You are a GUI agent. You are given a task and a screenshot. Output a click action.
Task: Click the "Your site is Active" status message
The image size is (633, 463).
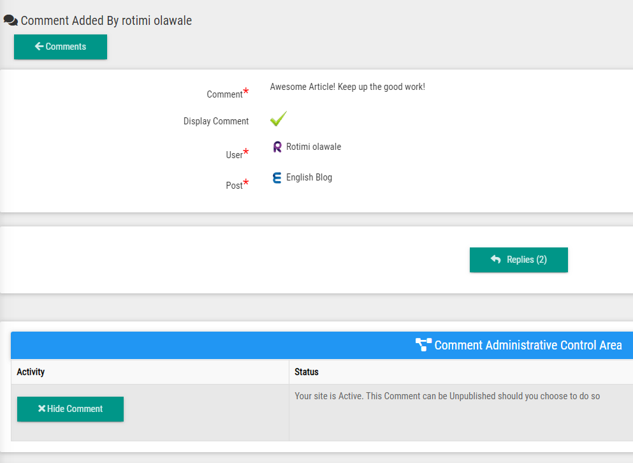coord(447,396)
